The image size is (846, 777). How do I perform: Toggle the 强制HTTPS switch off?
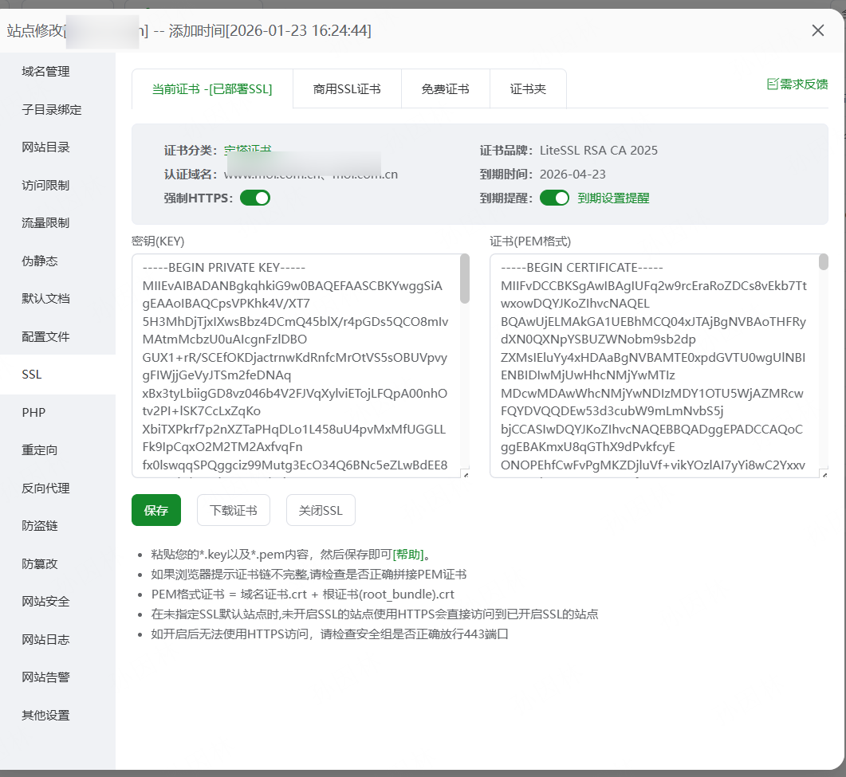pos(255,197)
